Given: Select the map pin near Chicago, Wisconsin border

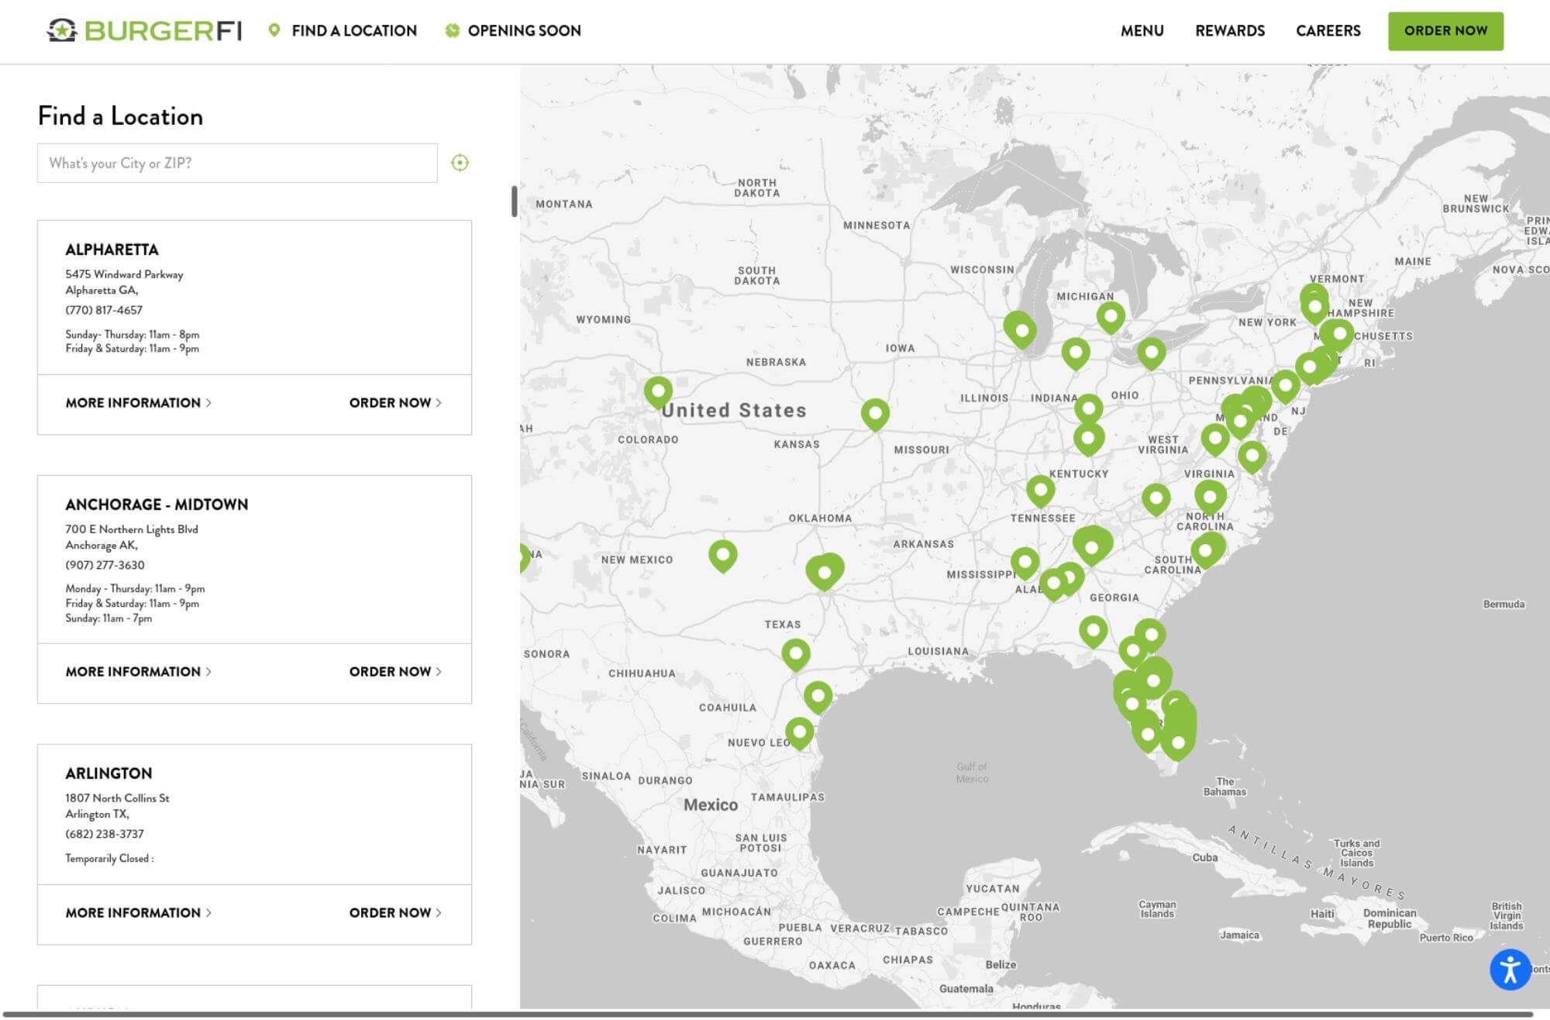Looking at the screenshot, I should pyautogui.click(x=1021, y=330).
